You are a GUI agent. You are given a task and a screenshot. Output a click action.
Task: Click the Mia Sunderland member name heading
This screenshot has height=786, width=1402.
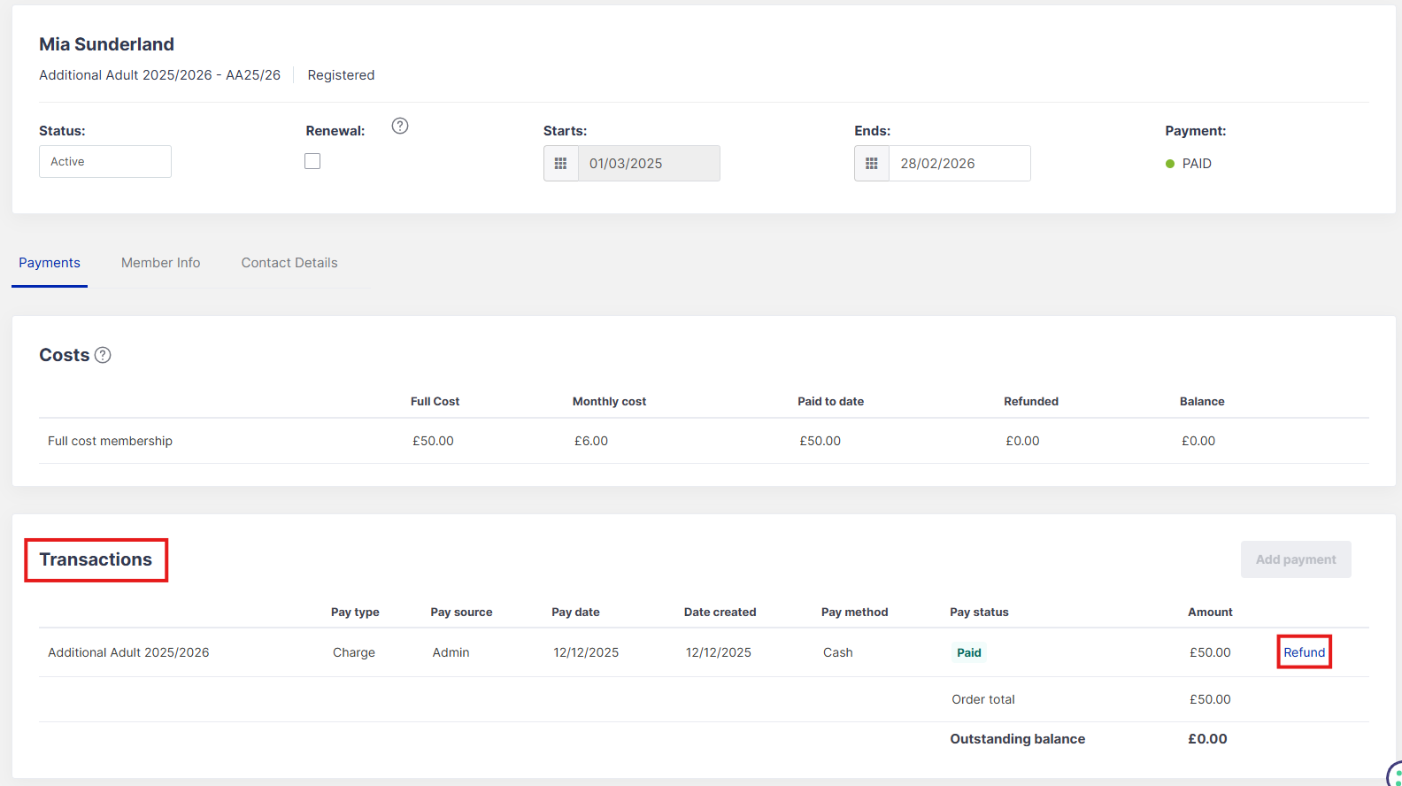coord(106,44)
